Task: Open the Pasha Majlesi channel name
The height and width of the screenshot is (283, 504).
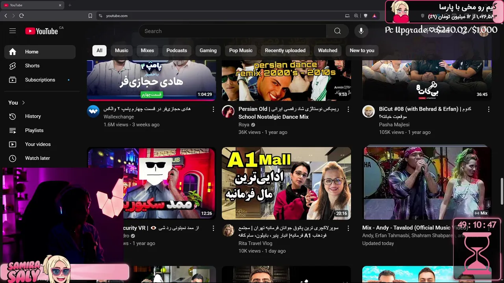Action: [x=394, y=125]
